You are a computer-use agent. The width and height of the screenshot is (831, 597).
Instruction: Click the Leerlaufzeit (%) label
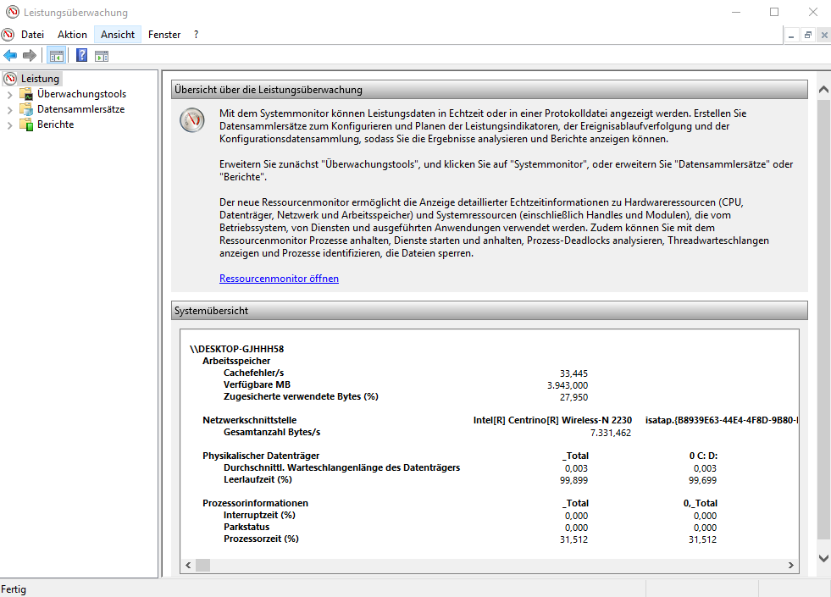[x=258, y=479]
